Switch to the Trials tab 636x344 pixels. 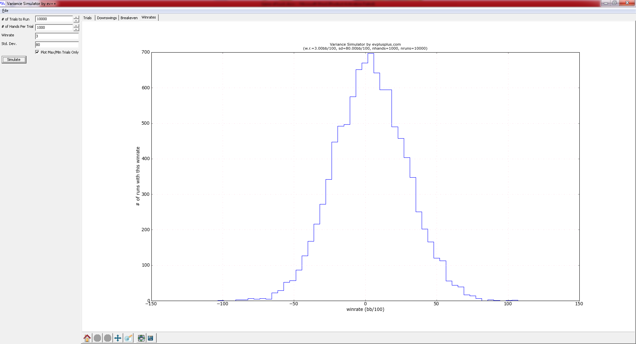coord(87,18)
